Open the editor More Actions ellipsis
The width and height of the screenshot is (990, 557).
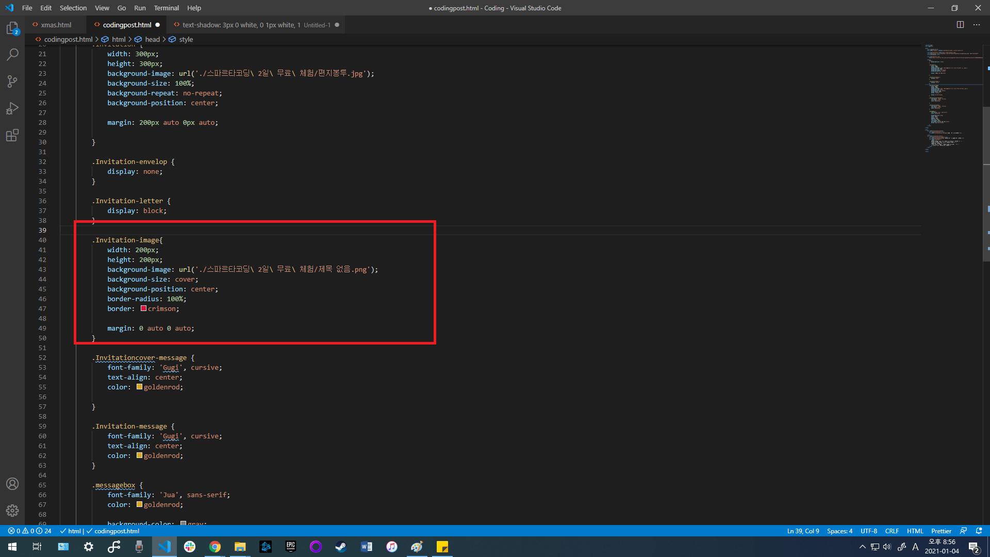click(x=977, y=25)
